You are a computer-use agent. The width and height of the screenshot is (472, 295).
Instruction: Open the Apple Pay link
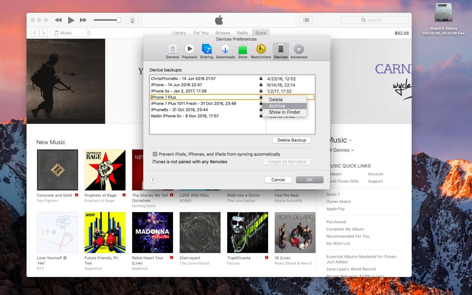pyautogui.click(x=336, y=209)
